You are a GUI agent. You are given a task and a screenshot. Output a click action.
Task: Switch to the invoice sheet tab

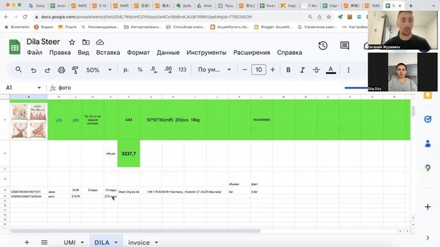pyautogui.click(x=139, y=242)
